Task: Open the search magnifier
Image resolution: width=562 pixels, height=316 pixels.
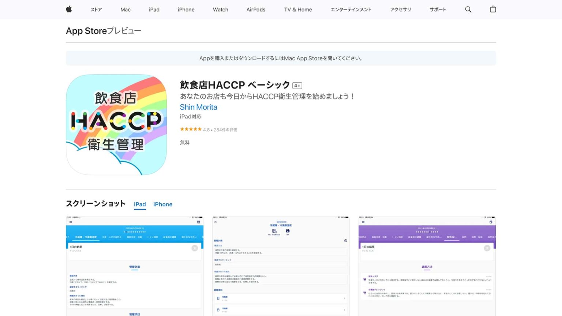Action: click(x=468, y=10)
